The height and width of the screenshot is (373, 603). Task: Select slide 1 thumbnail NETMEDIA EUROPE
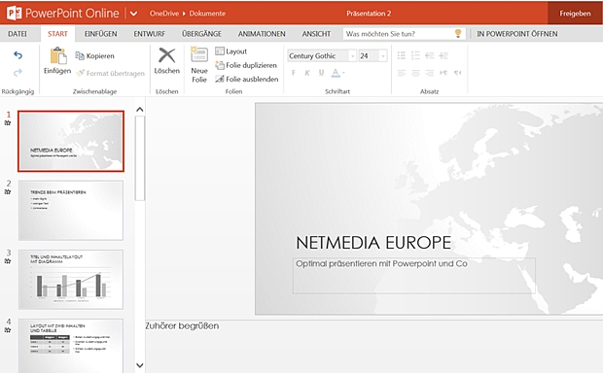(x=71, y=141)
